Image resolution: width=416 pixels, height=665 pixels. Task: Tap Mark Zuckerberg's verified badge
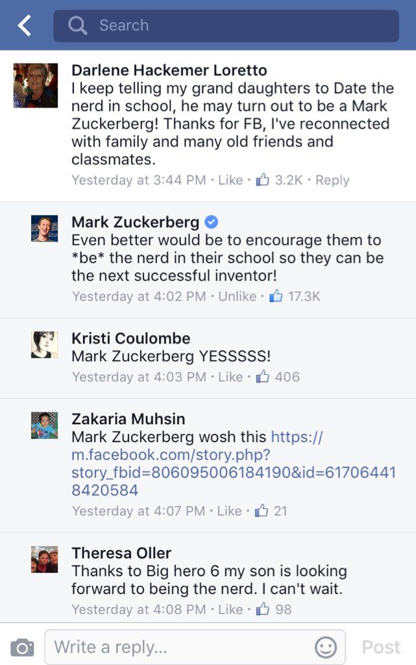coord(211,221)
